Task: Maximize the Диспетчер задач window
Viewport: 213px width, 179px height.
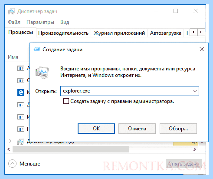Action: pos(176,11)
